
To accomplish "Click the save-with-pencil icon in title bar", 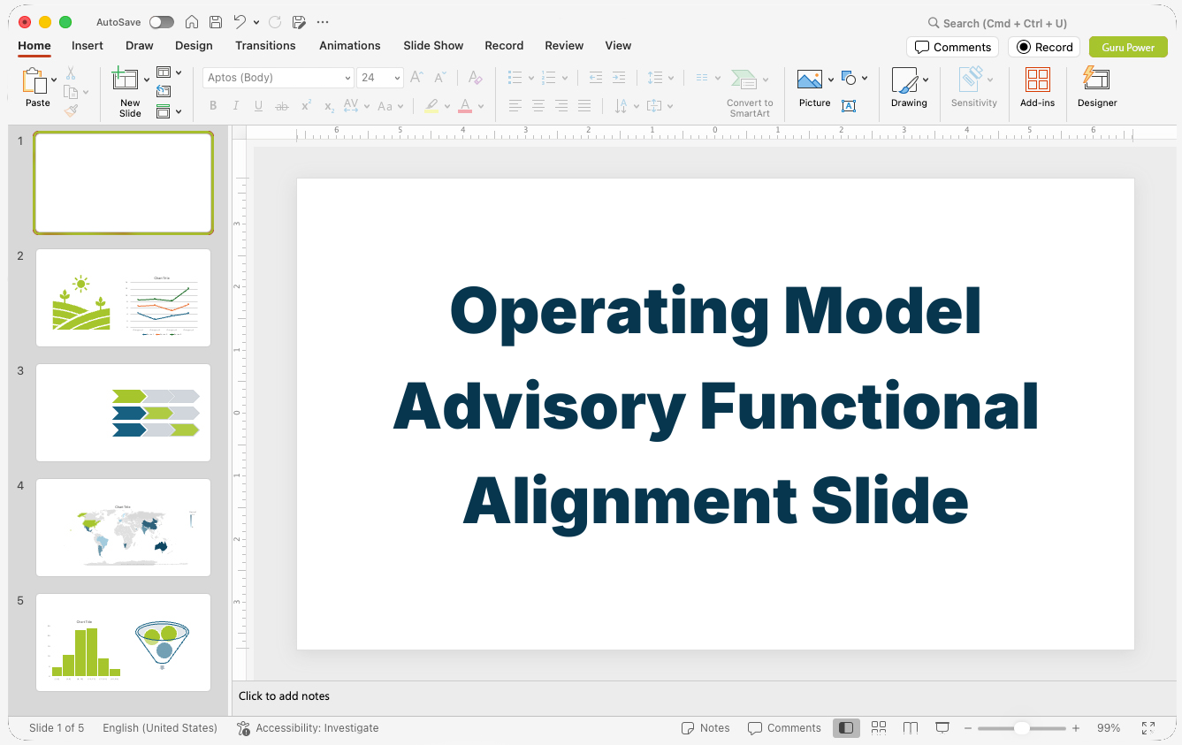I will tap(299, 22).
